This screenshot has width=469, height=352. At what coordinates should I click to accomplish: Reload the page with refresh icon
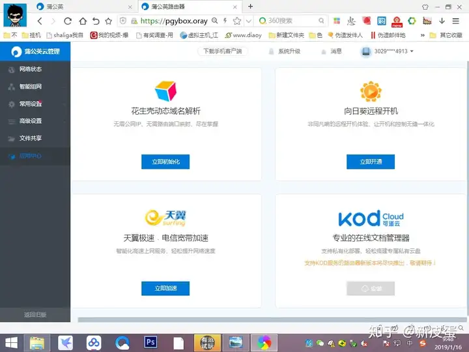tap(68, 21)
